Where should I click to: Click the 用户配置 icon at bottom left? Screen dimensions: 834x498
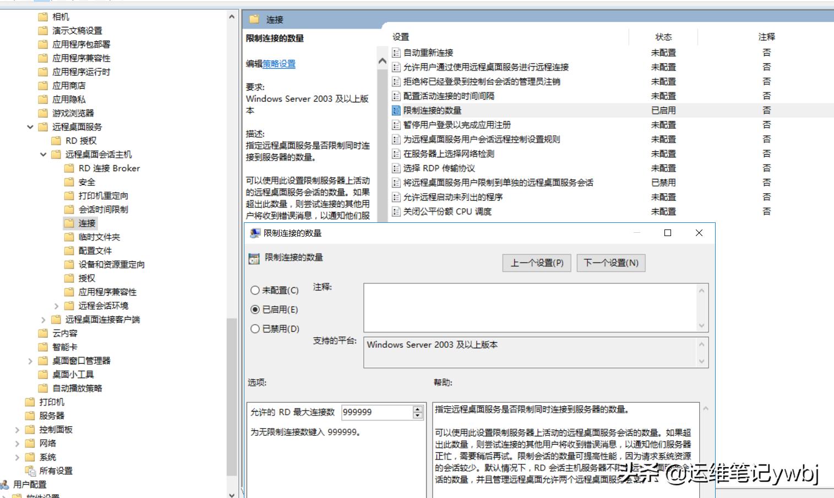click(6, 484)
